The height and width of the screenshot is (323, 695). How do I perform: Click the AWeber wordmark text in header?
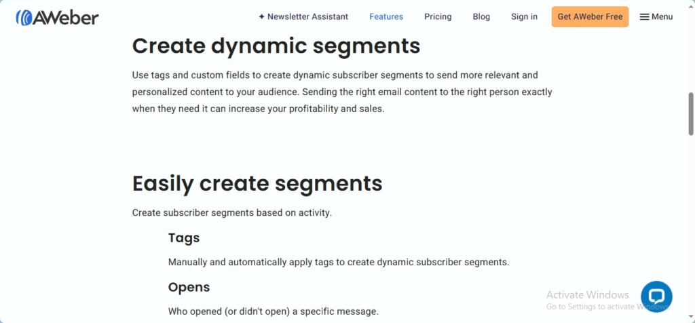coord(65,17)
